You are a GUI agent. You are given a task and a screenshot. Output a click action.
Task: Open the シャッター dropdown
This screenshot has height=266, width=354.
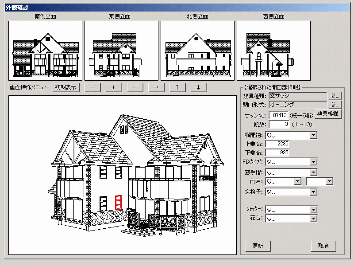click(314, 209)
